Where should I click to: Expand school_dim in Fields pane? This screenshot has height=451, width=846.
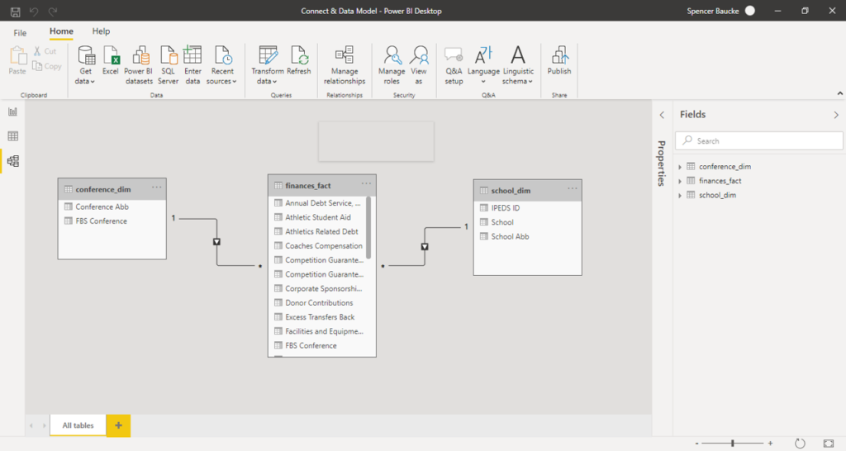pyautogui.click(x=680, y=196)
